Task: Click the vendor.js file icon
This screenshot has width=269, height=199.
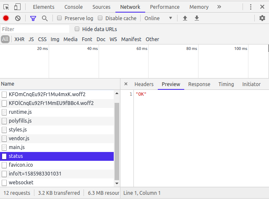Action: (4, 139)
